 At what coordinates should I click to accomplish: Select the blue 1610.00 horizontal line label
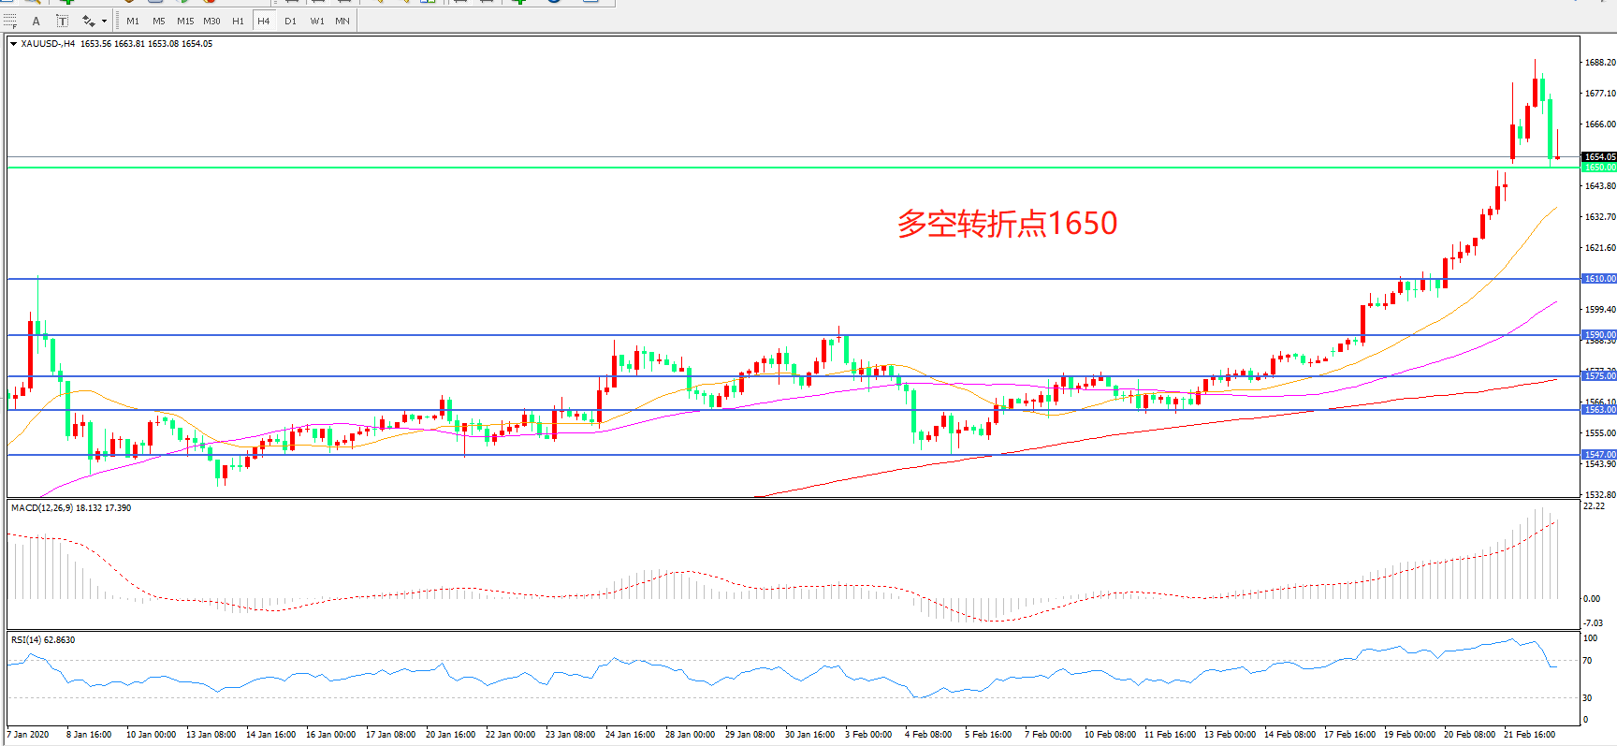coord(1598,279)
